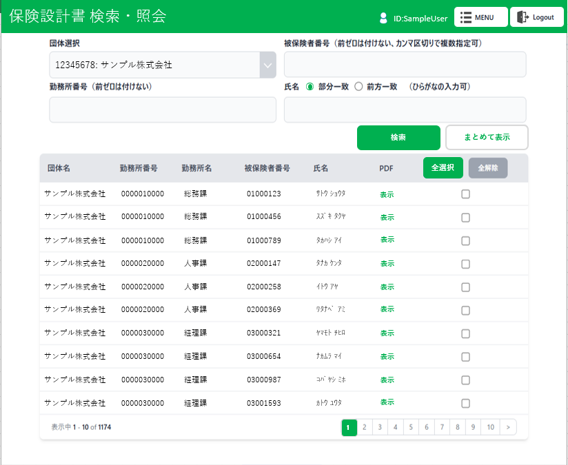Click the 被保険者番号 column header

click(x=267, y=168)
